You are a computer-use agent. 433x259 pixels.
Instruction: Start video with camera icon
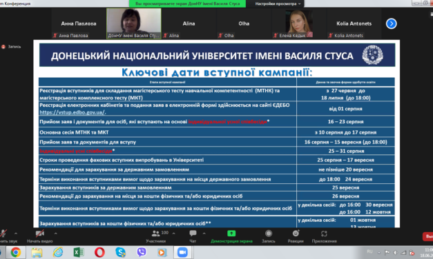tap(40, 234)
